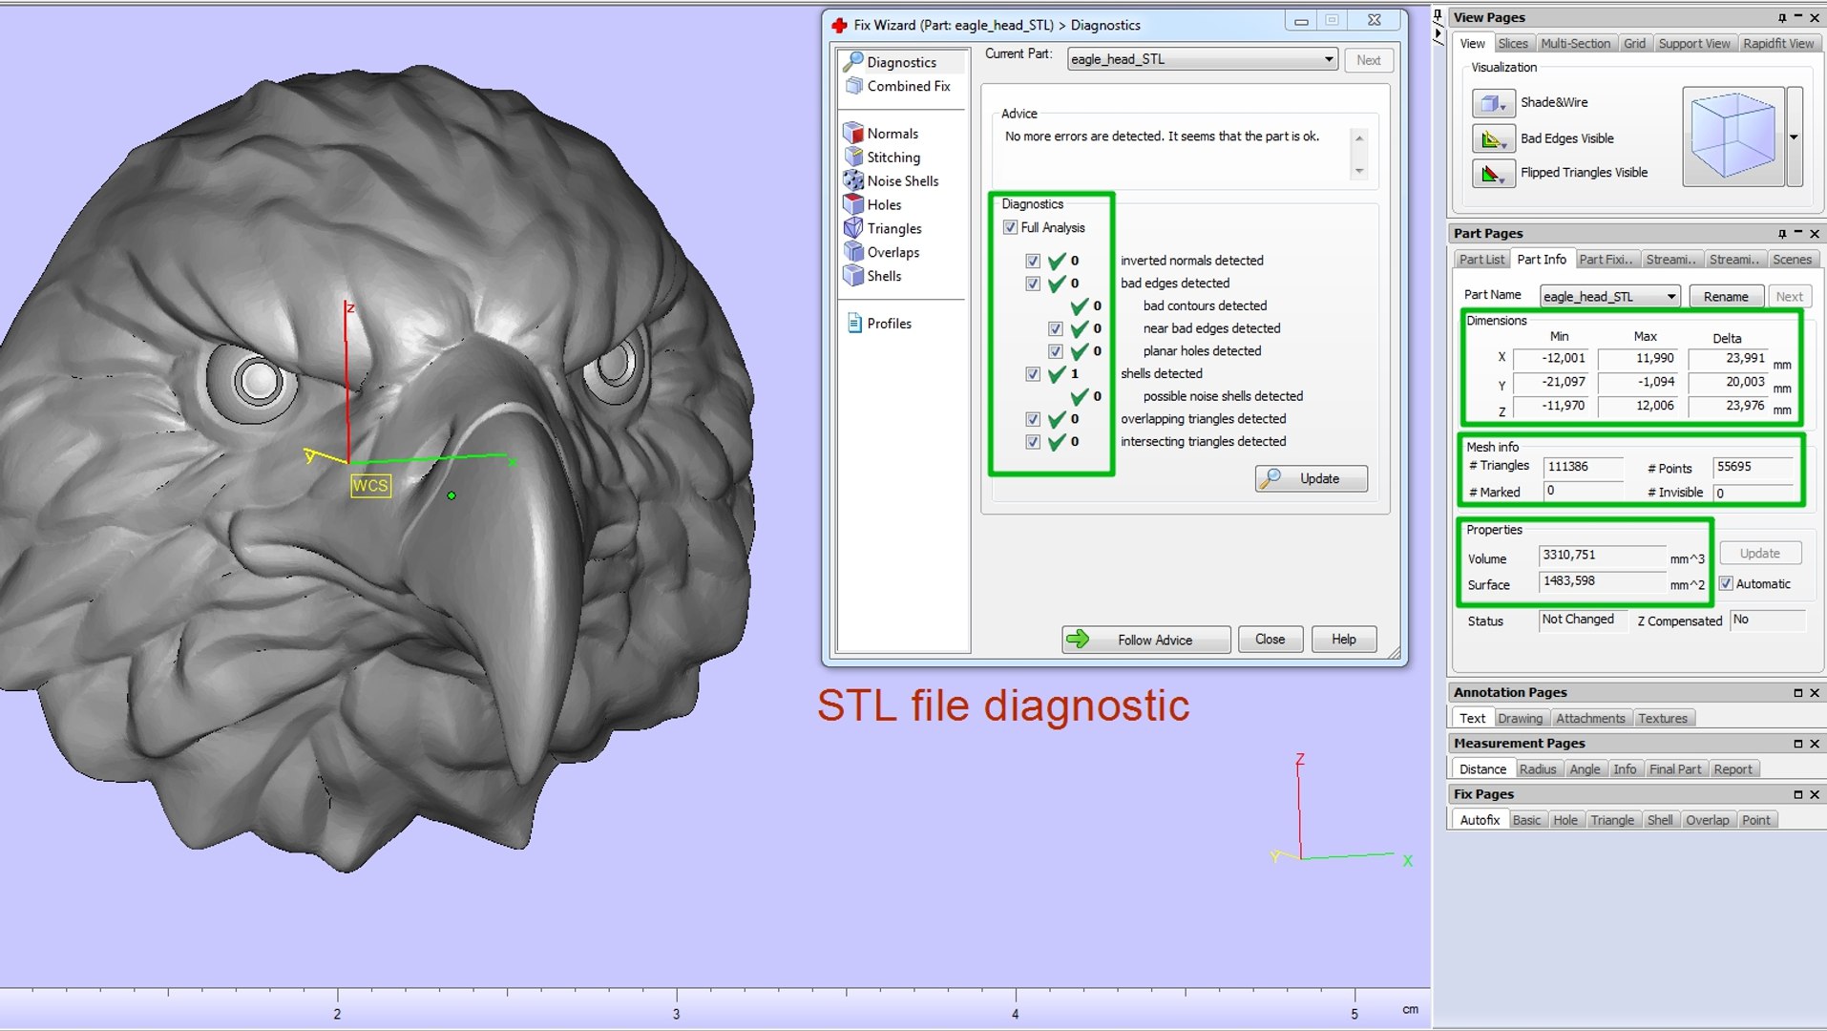Toggle Bad Edges Visible icon
1827x1031 pixels.
pos(1493,138)
